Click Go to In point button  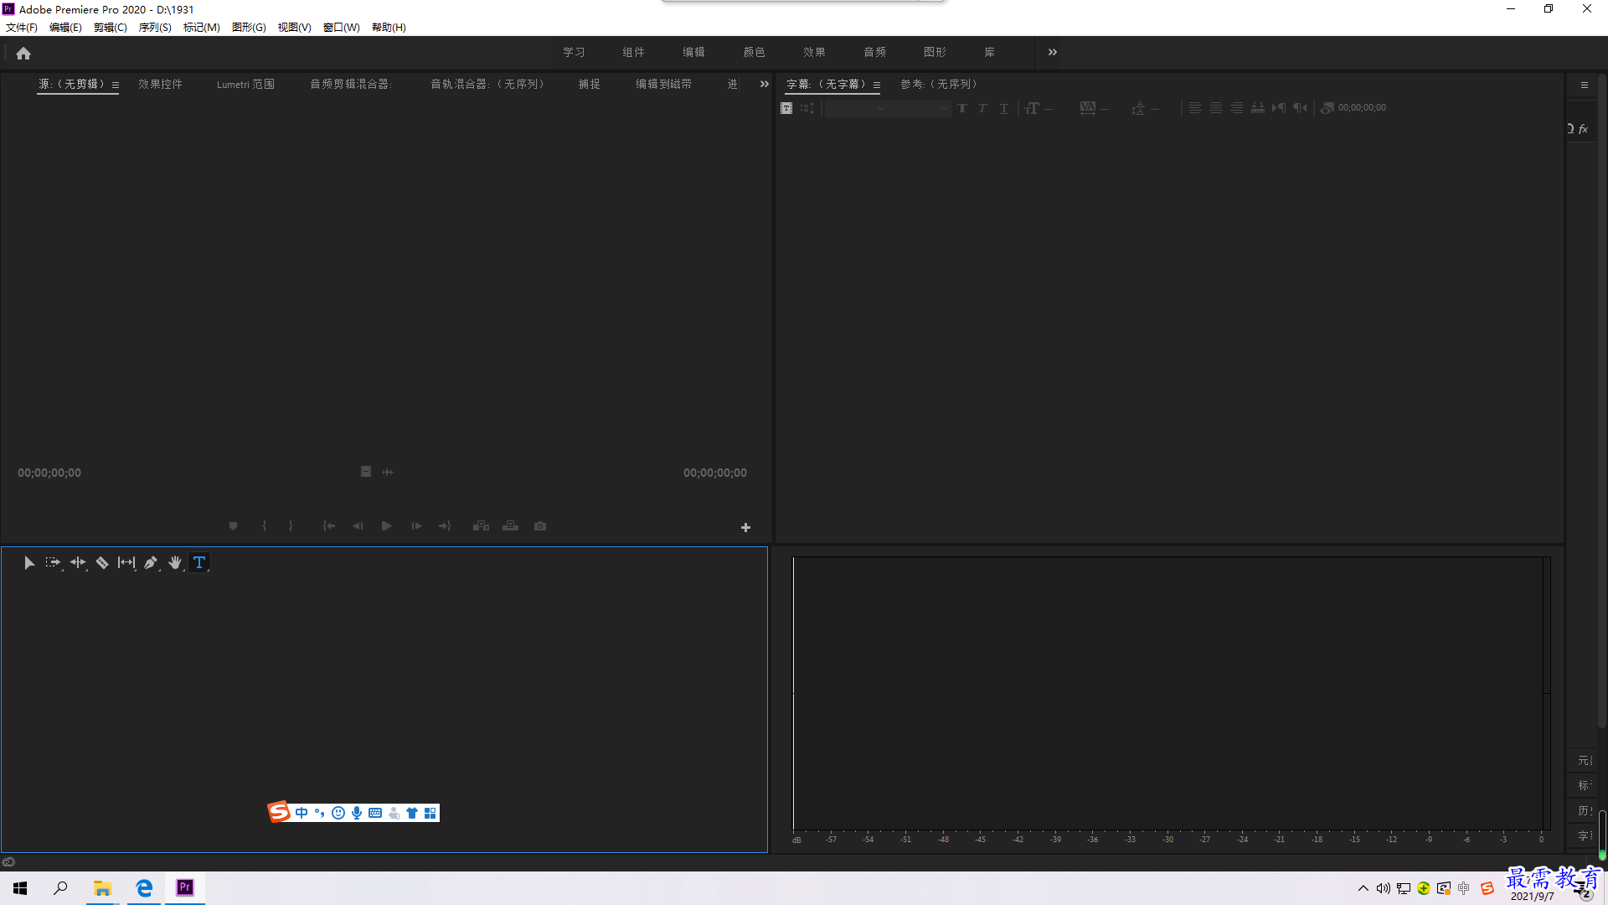329,526
